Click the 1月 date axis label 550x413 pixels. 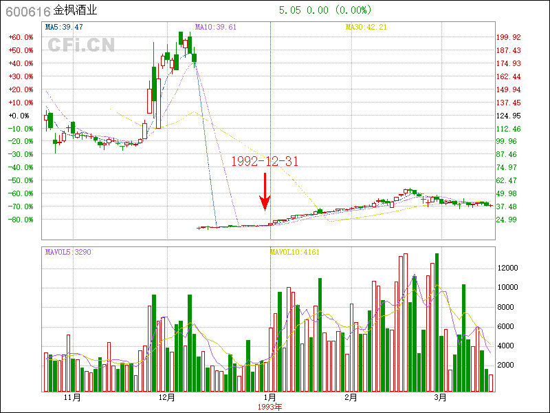pos(270,398)
